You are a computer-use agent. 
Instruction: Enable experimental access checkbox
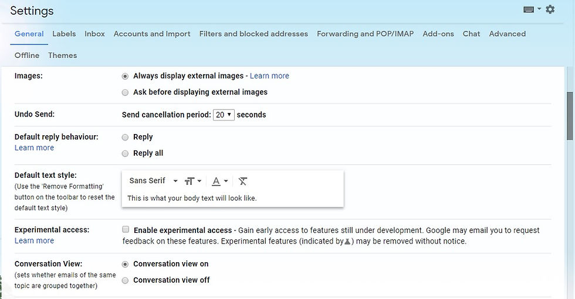tap(126, 229)
